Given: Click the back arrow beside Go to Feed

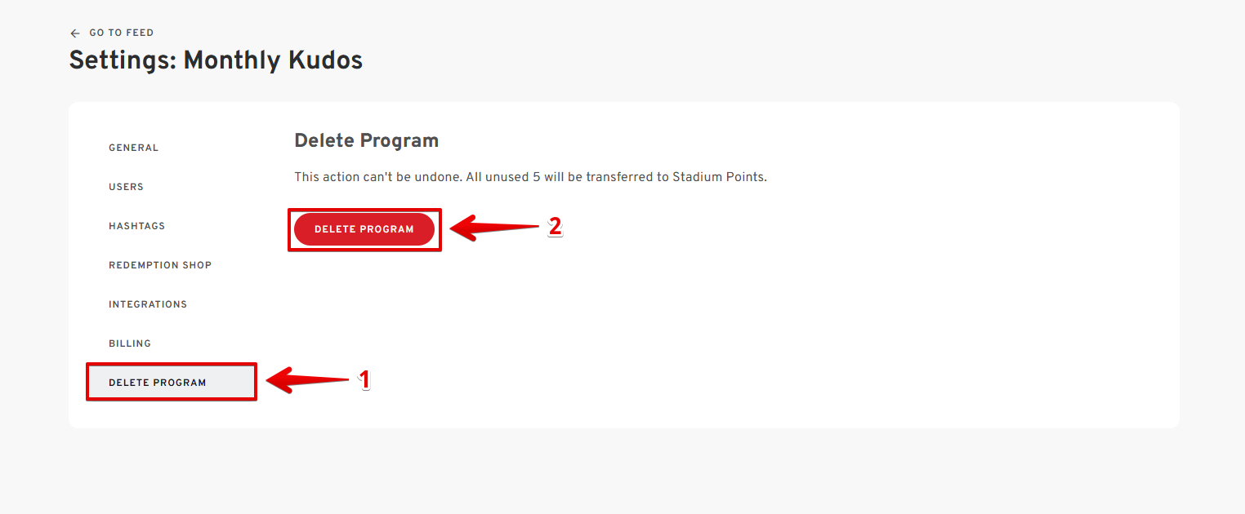Looking at the screenshot, I should 75,33.
